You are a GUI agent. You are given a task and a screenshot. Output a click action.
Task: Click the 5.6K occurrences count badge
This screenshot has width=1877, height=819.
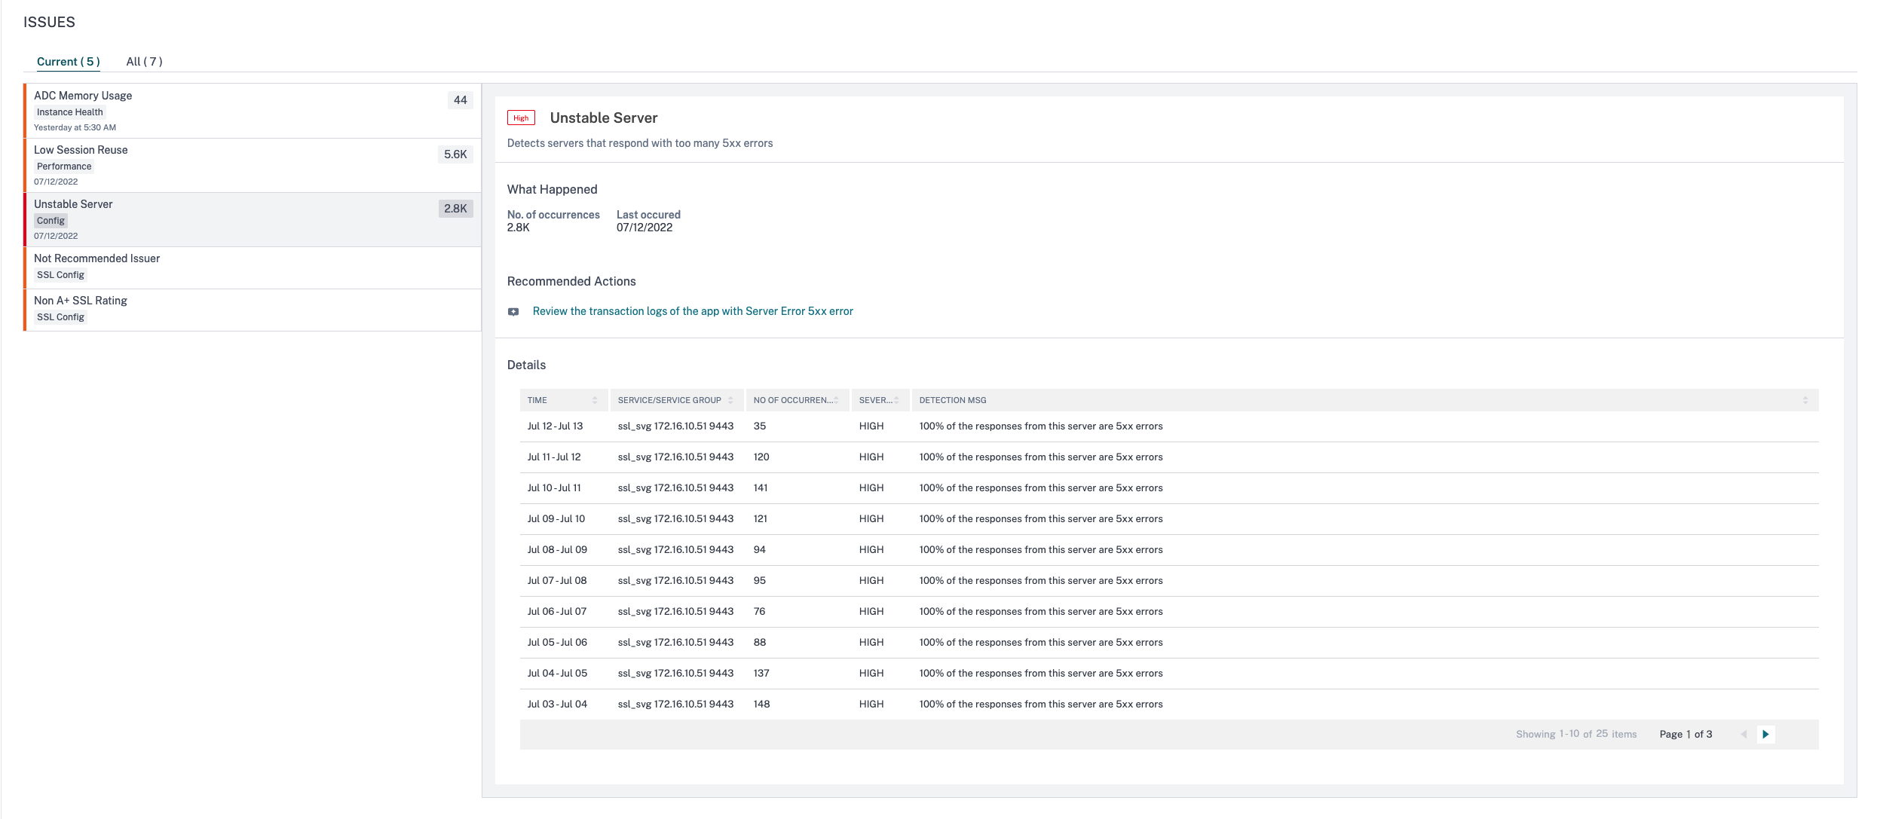(455, 154)
